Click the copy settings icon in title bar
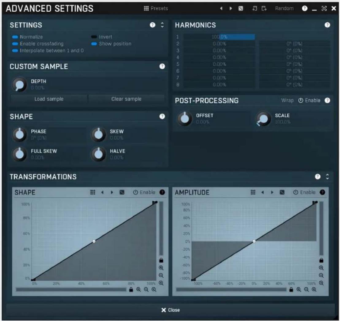The height and width of the screenshot is (321, 340). pos(254,8)
